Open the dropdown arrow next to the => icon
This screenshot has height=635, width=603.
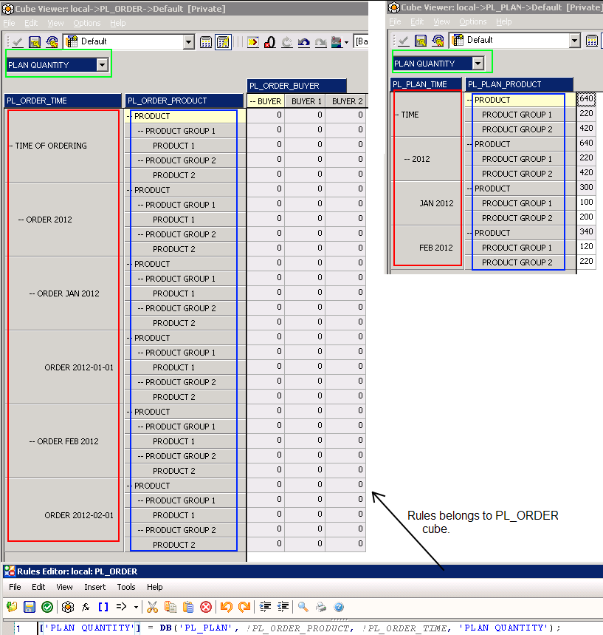136,607
